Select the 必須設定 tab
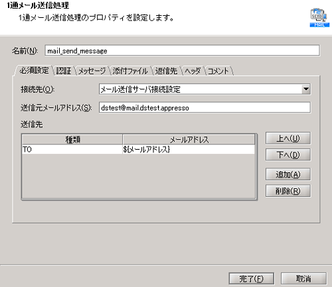The image size is (332, 287). [x=34, y=70]
